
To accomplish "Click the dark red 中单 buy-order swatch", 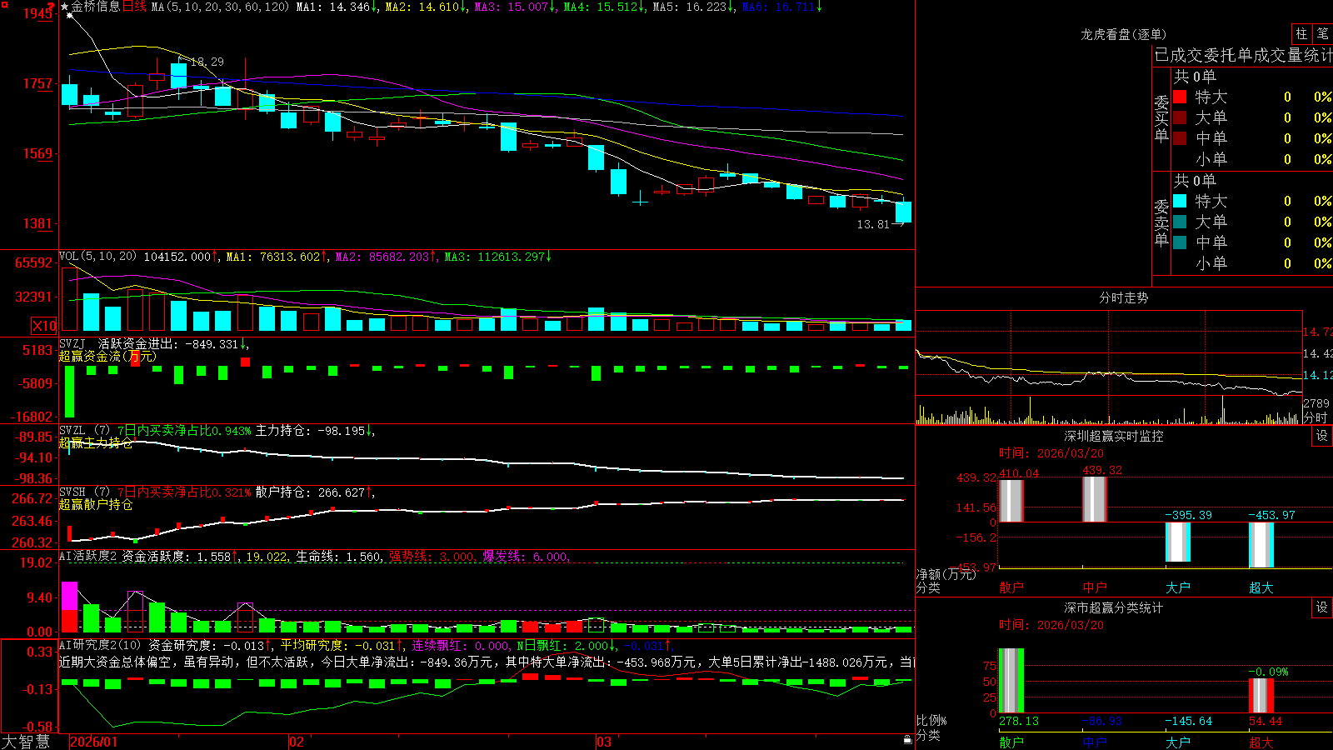I will [x=1180, y=138].
